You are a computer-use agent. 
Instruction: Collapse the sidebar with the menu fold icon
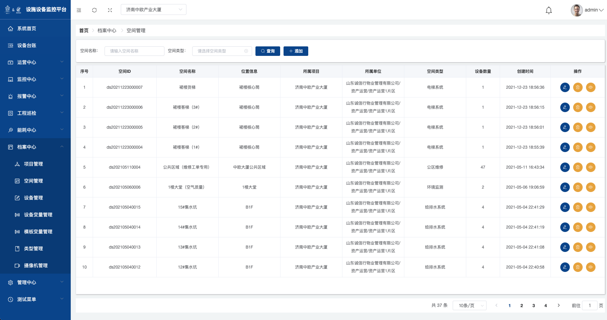(79, 10)
